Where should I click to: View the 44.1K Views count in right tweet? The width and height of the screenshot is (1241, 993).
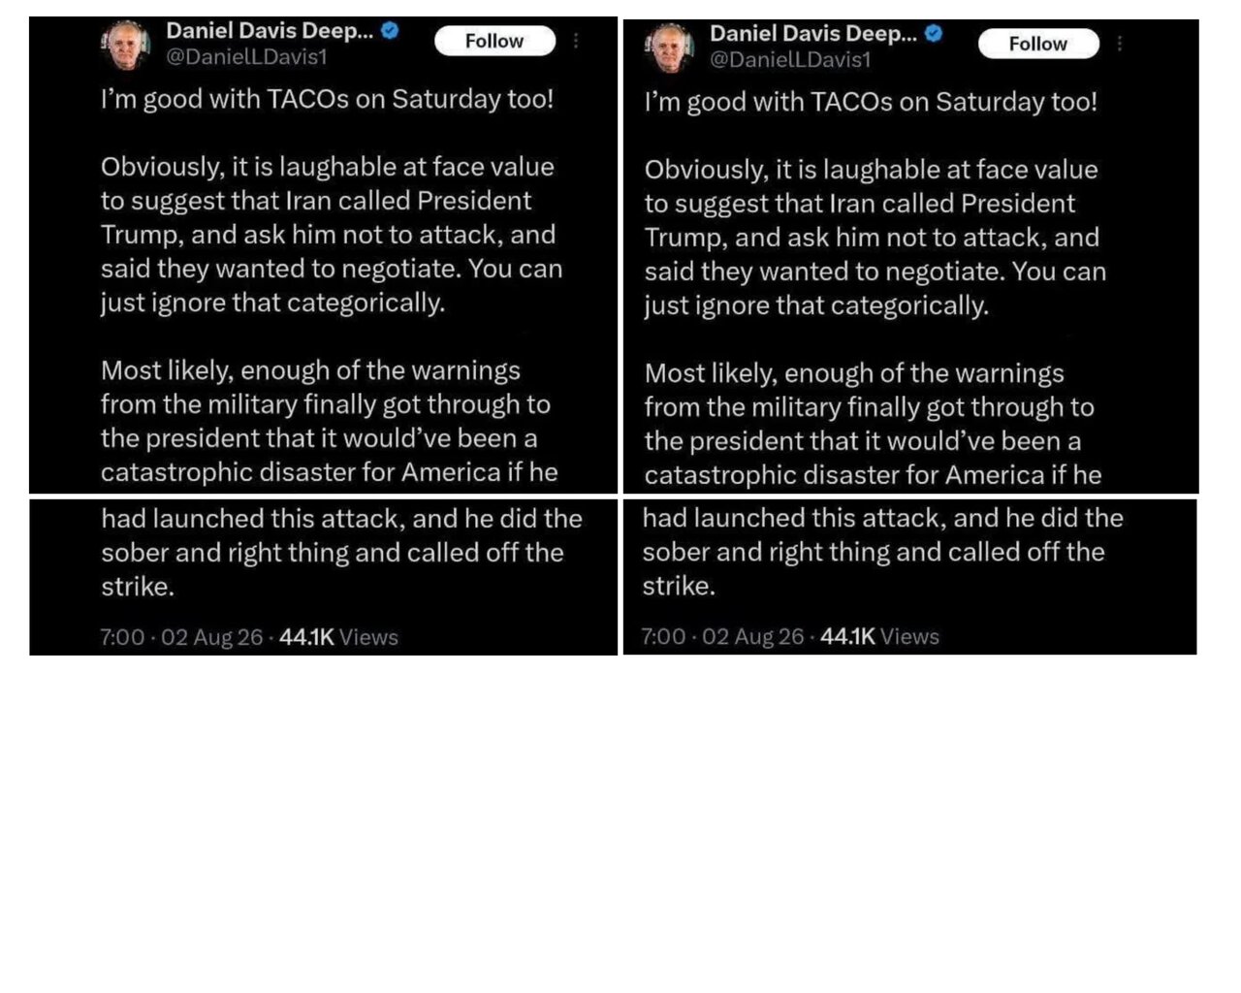point(879,636)
